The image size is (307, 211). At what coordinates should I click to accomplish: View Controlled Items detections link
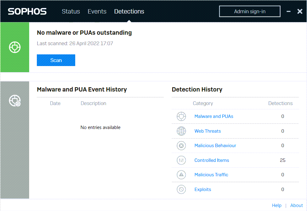point(212,160)
